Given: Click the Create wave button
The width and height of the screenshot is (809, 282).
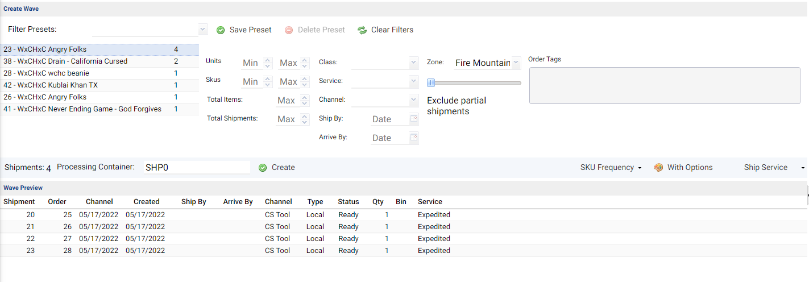Looking at the screenshot, I should pos(277,168).
